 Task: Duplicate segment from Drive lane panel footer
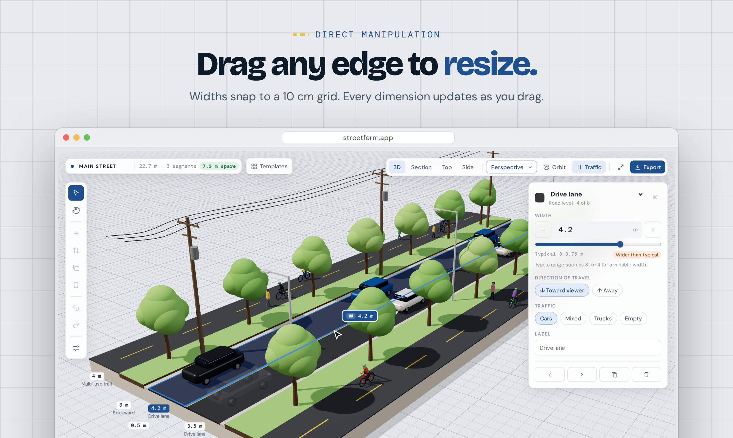[614, 375]
